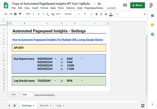Click the document title text
157x109 pixels.
[51, 4]
